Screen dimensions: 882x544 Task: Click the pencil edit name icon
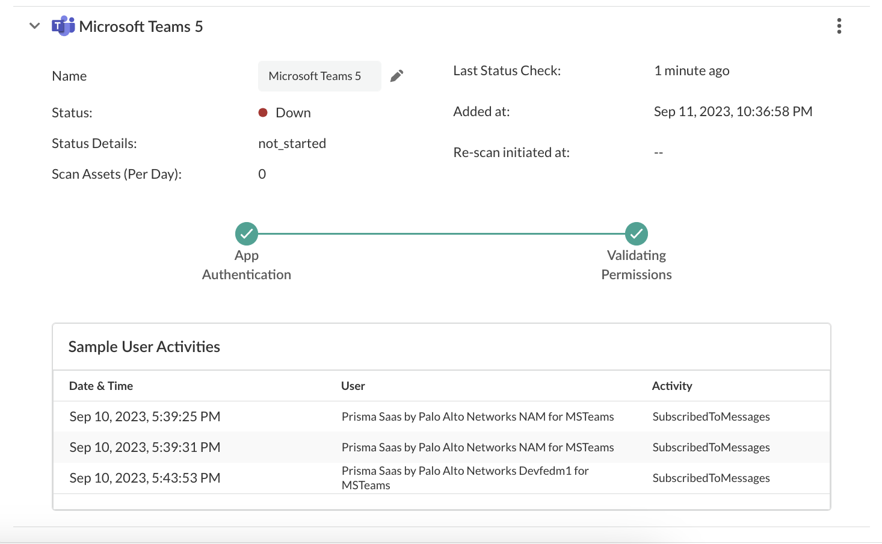coord(396,76)
